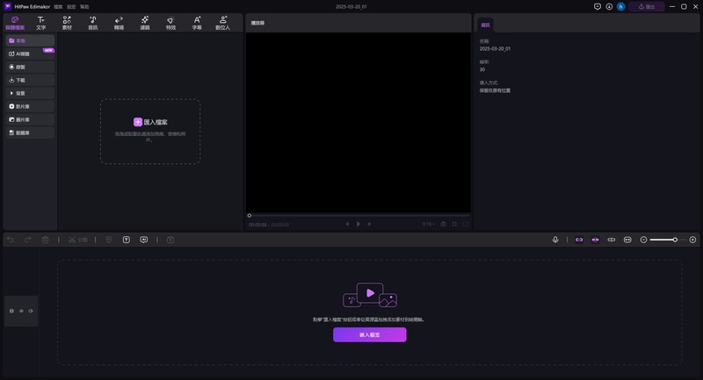Open the 字幕 subtitles panel
703x380 pixels.
[x=197, y=23]
